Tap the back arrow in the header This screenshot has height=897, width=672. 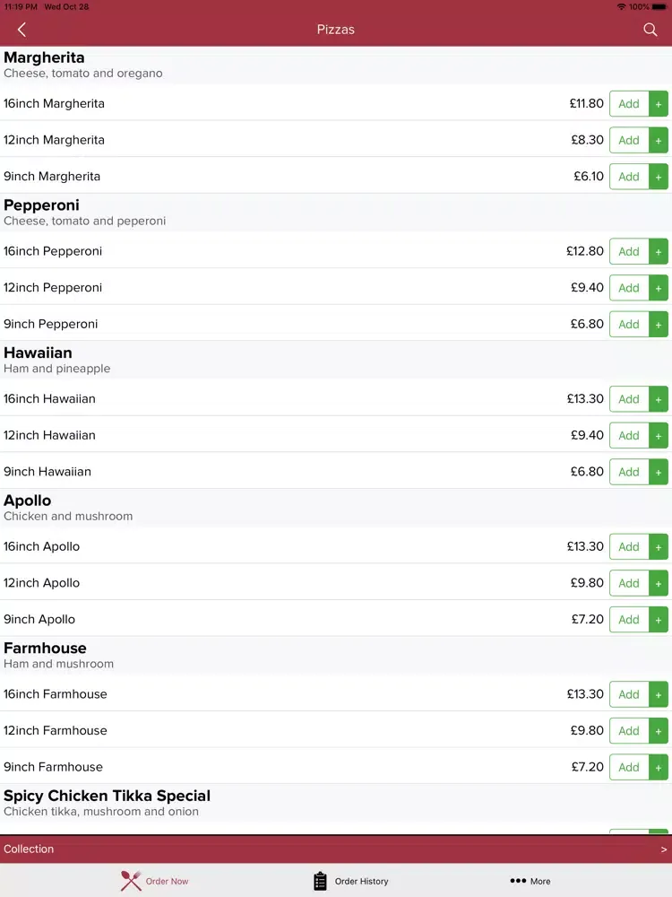click(x=22, y=30)
